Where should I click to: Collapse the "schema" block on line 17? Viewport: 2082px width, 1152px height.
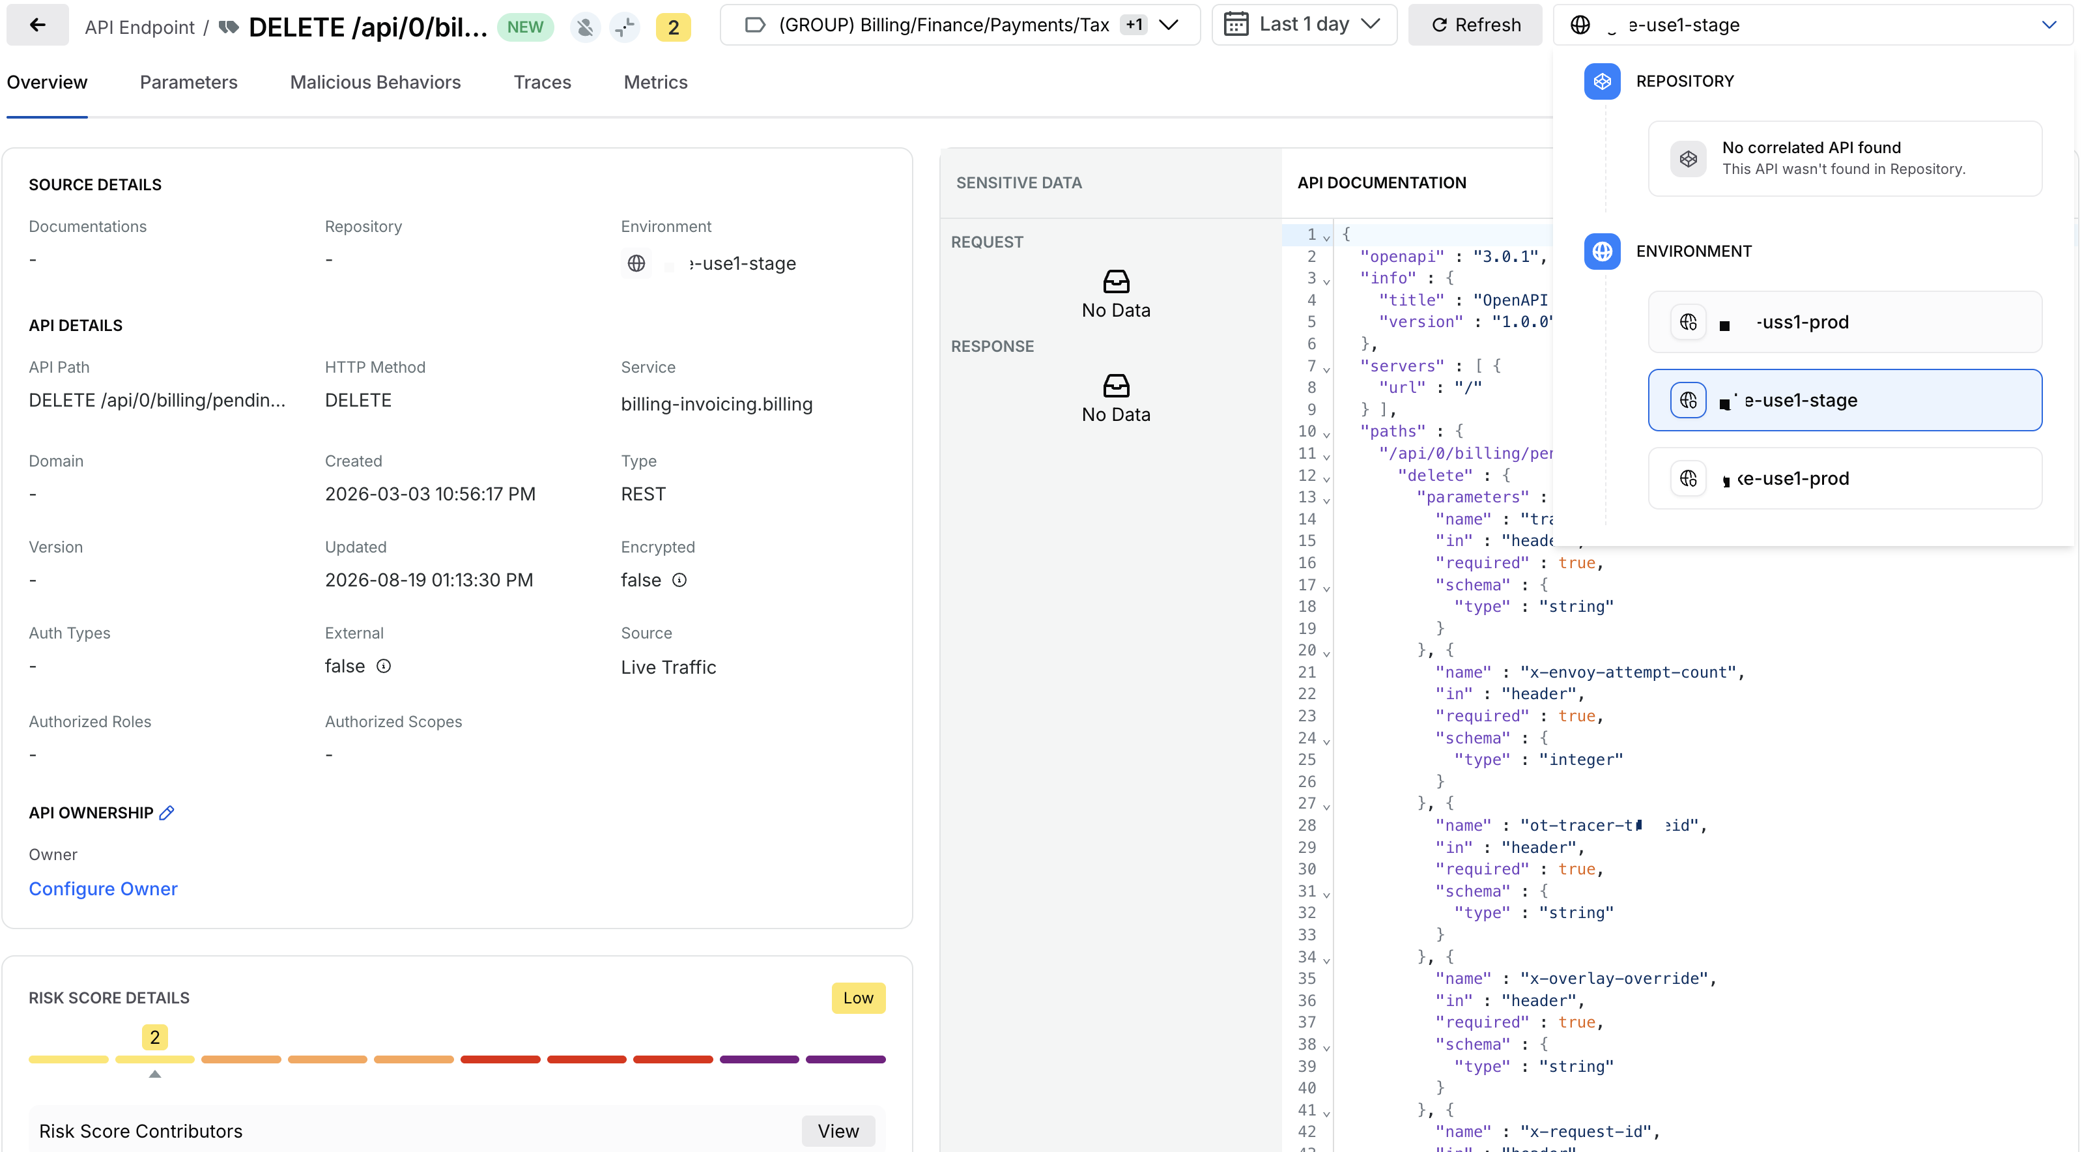pos(1326,588)
